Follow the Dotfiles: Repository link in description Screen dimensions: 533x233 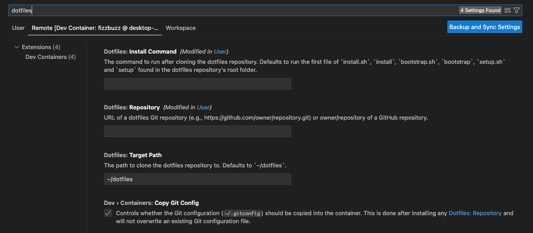(x=475, y=213)
